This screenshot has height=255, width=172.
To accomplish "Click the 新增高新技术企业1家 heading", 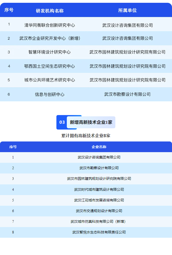I will click(x=91, y=122).
